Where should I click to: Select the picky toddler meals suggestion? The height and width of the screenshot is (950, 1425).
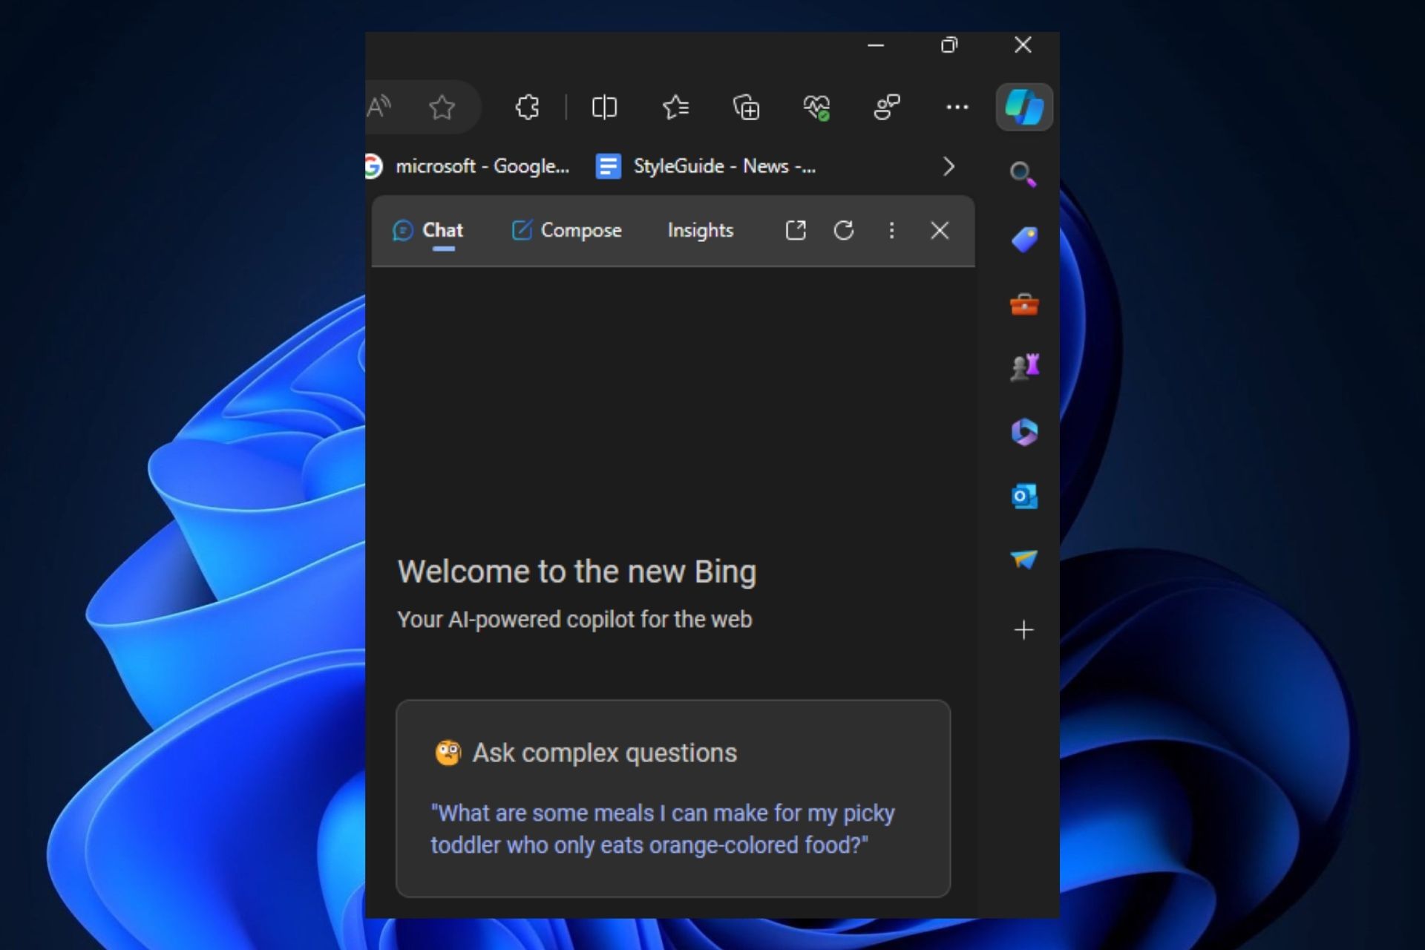point(663,829)
